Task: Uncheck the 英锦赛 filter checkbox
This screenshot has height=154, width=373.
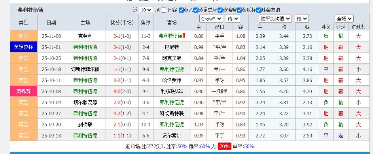Action: [220, 10]
